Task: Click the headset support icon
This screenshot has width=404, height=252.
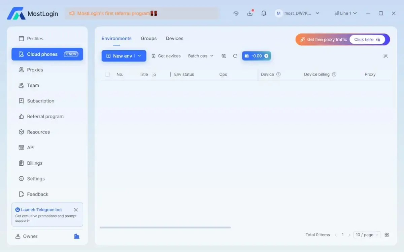Action: [x=236, y=13]
